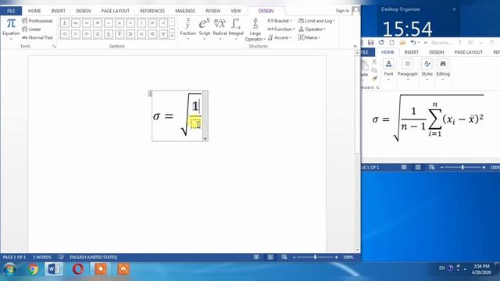This screenshot has height=281, width=500.
Task: Insert the division sign symbol
Action: click(x=130, y=23)
